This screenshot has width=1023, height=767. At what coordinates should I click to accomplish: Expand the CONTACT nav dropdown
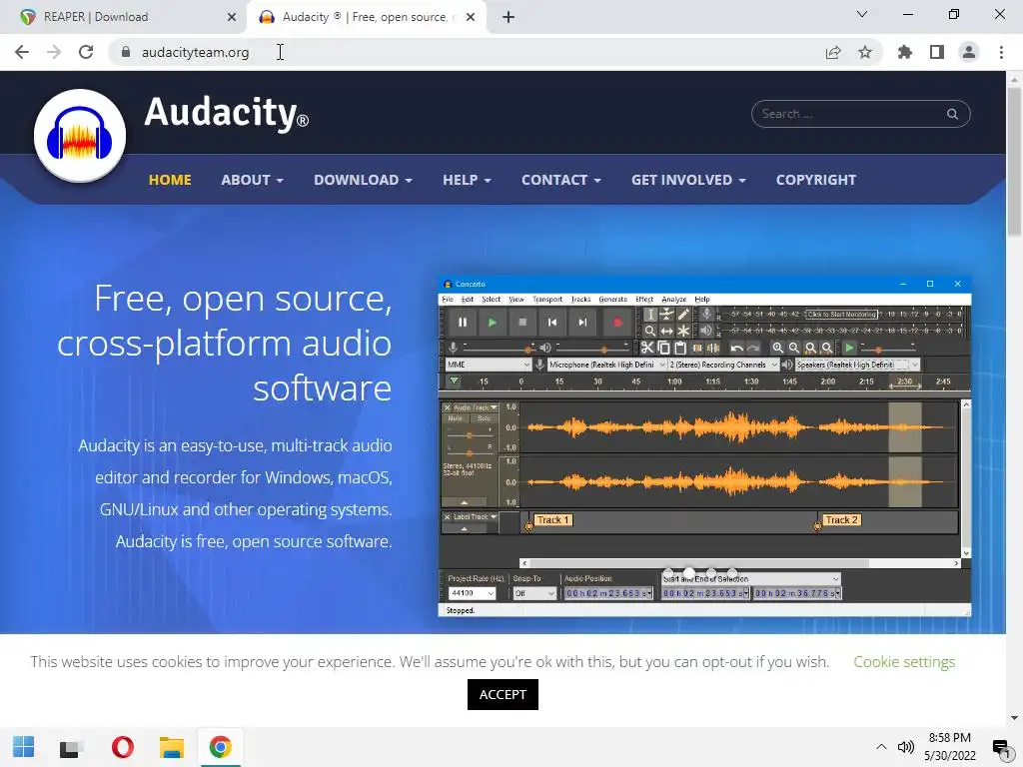tap(561, 180)
